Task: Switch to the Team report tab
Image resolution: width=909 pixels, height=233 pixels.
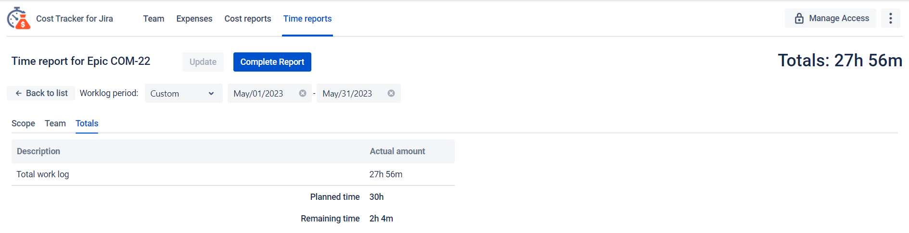Action: point(55,123)
